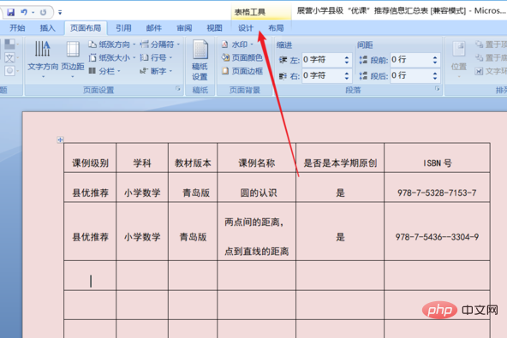
Task: Switch to the 审阅 tab
Action: [184, 28]
